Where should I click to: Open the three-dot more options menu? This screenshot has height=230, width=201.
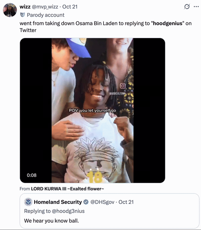click(196, 7)
